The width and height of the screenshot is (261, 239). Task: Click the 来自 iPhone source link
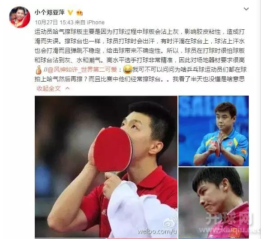[x=90, y=22]
